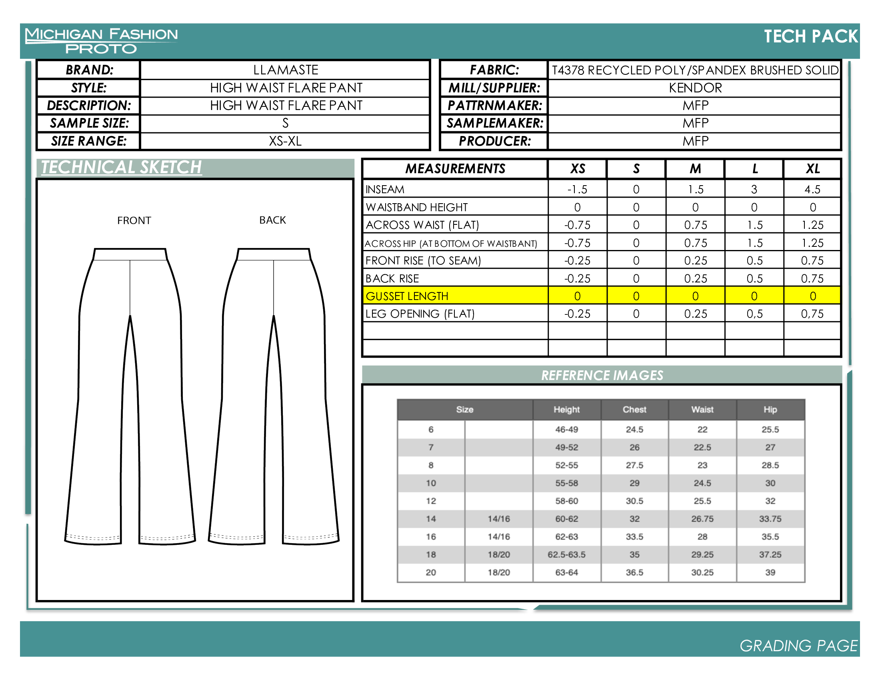The image size is (880, 680).
Task: Select the INSEAM XS value -1.5
Action: tap(577, 189)
